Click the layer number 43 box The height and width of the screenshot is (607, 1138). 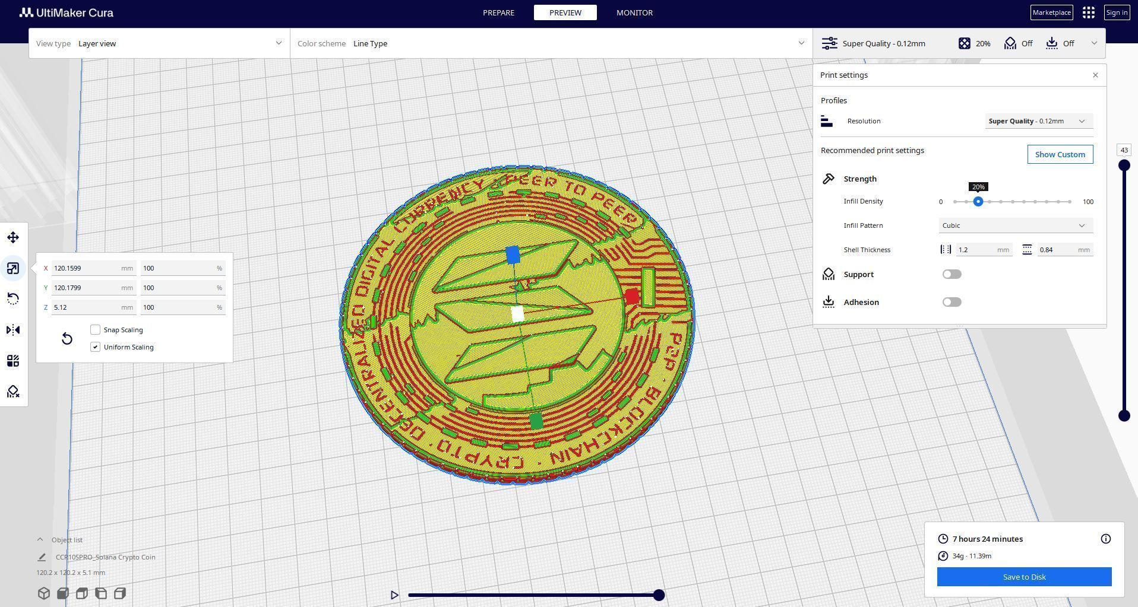point(1124,150)
